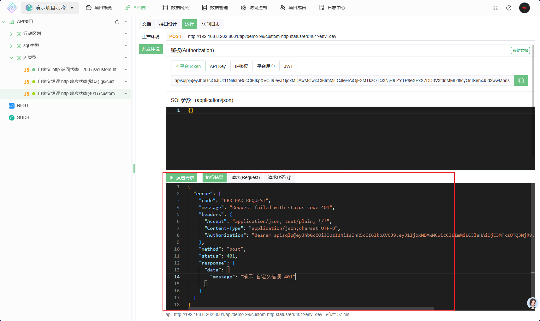The image size is (540, 321).
Task: Refresh the API接口 tree
Action: [x=117, y=22]
